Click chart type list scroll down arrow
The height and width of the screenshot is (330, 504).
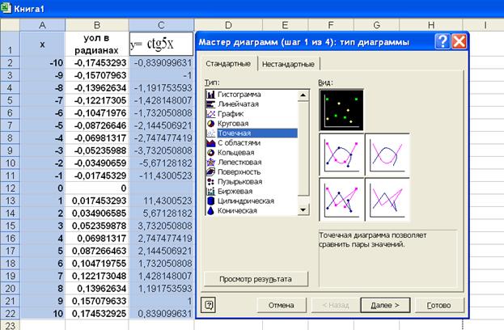pos(303,209)
